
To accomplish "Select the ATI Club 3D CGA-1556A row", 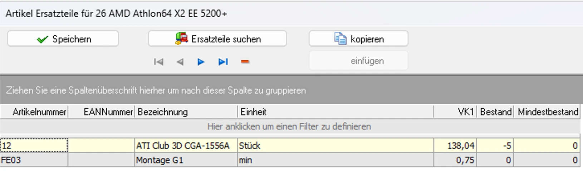I will click(182, 146).
